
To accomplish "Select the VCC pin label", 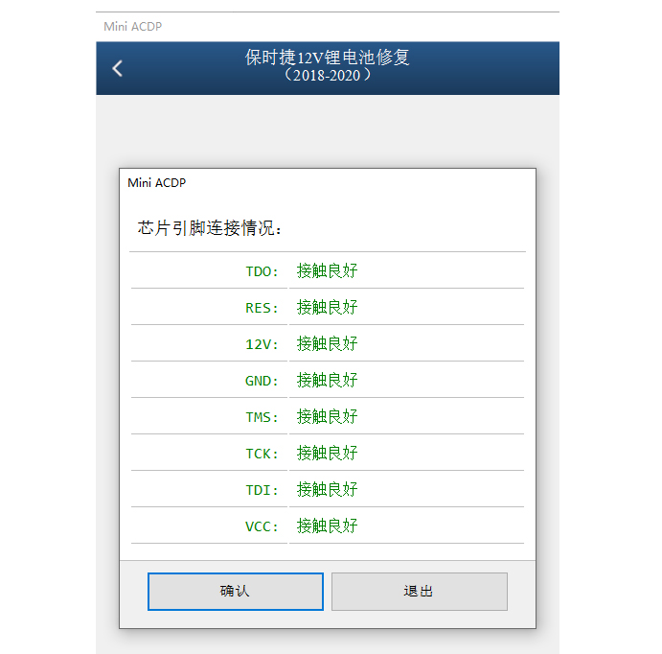I will [262, 526].
